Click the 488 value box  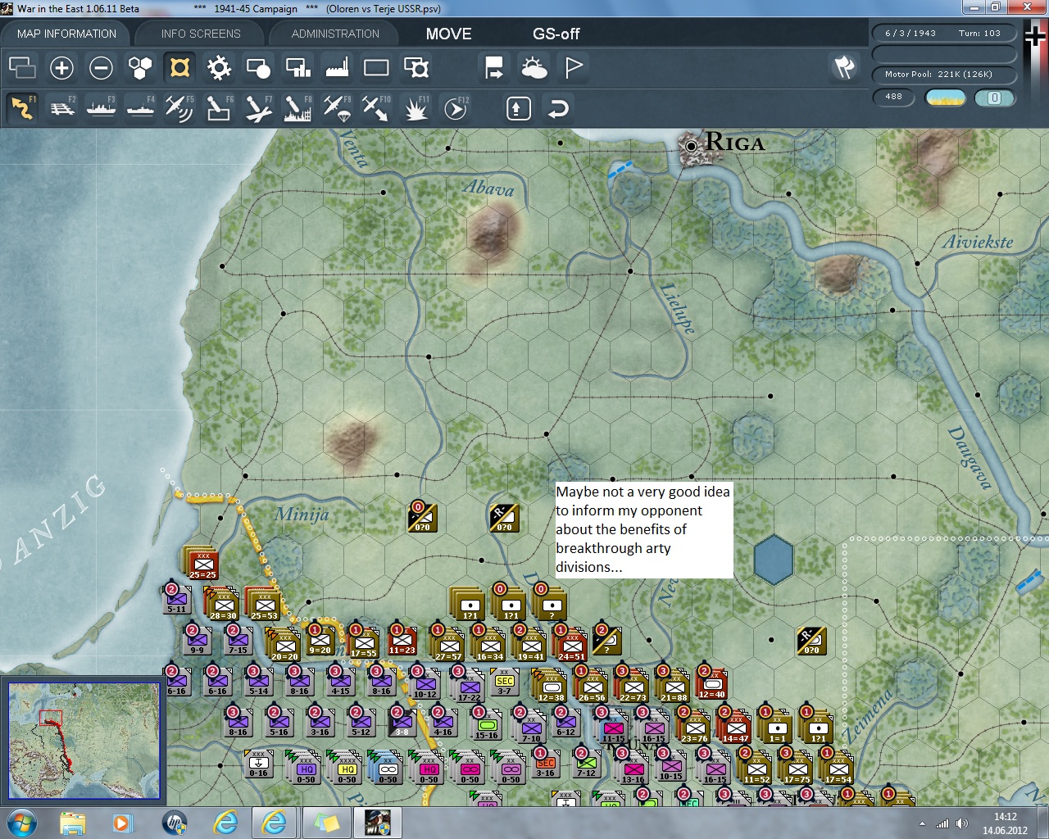(894, 97)
